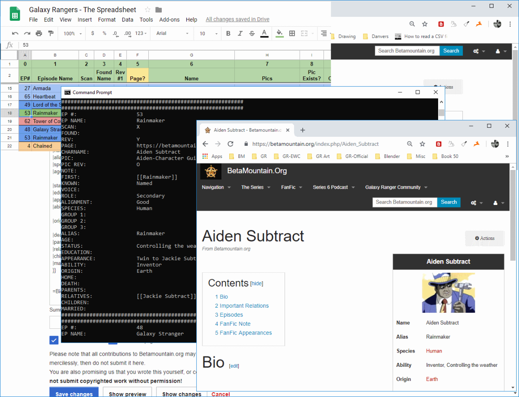The width and height of the screenshot is (519, 397).
Task: Open the Data menu in Sheets
Action: click(128, 19)
